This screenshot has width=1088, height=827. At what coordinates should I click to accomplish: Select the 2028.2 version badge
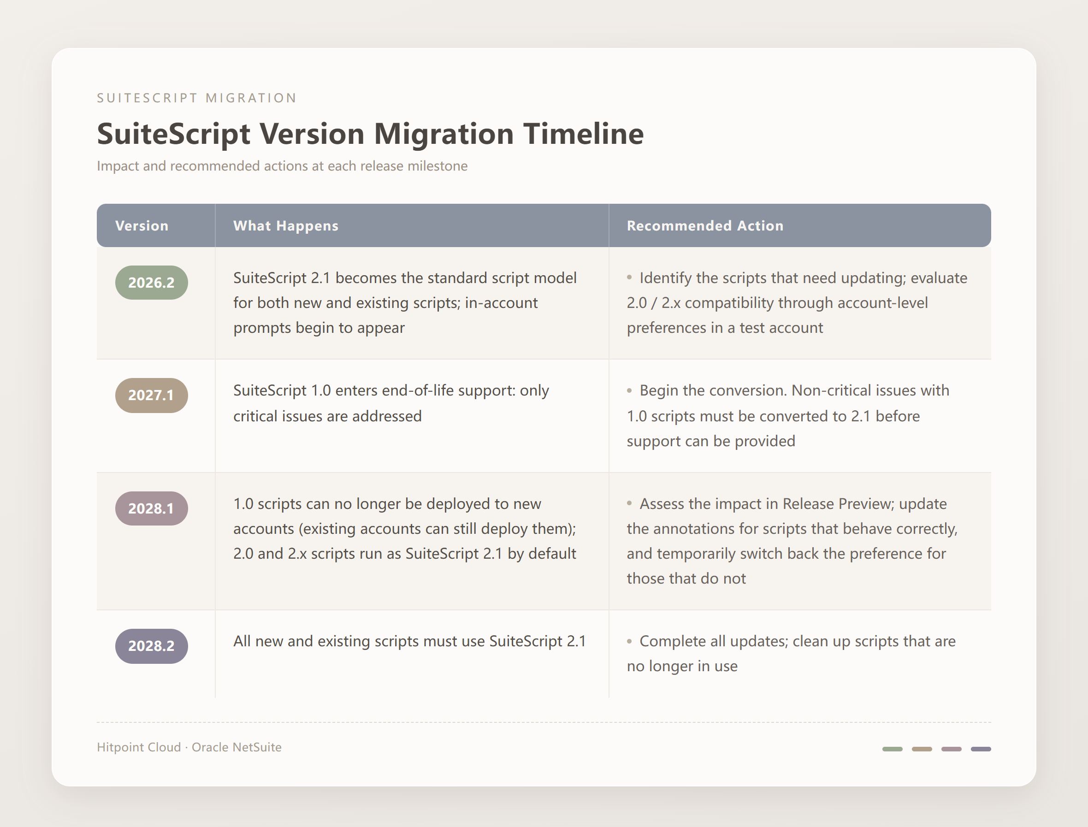click(x=151, y=646)
